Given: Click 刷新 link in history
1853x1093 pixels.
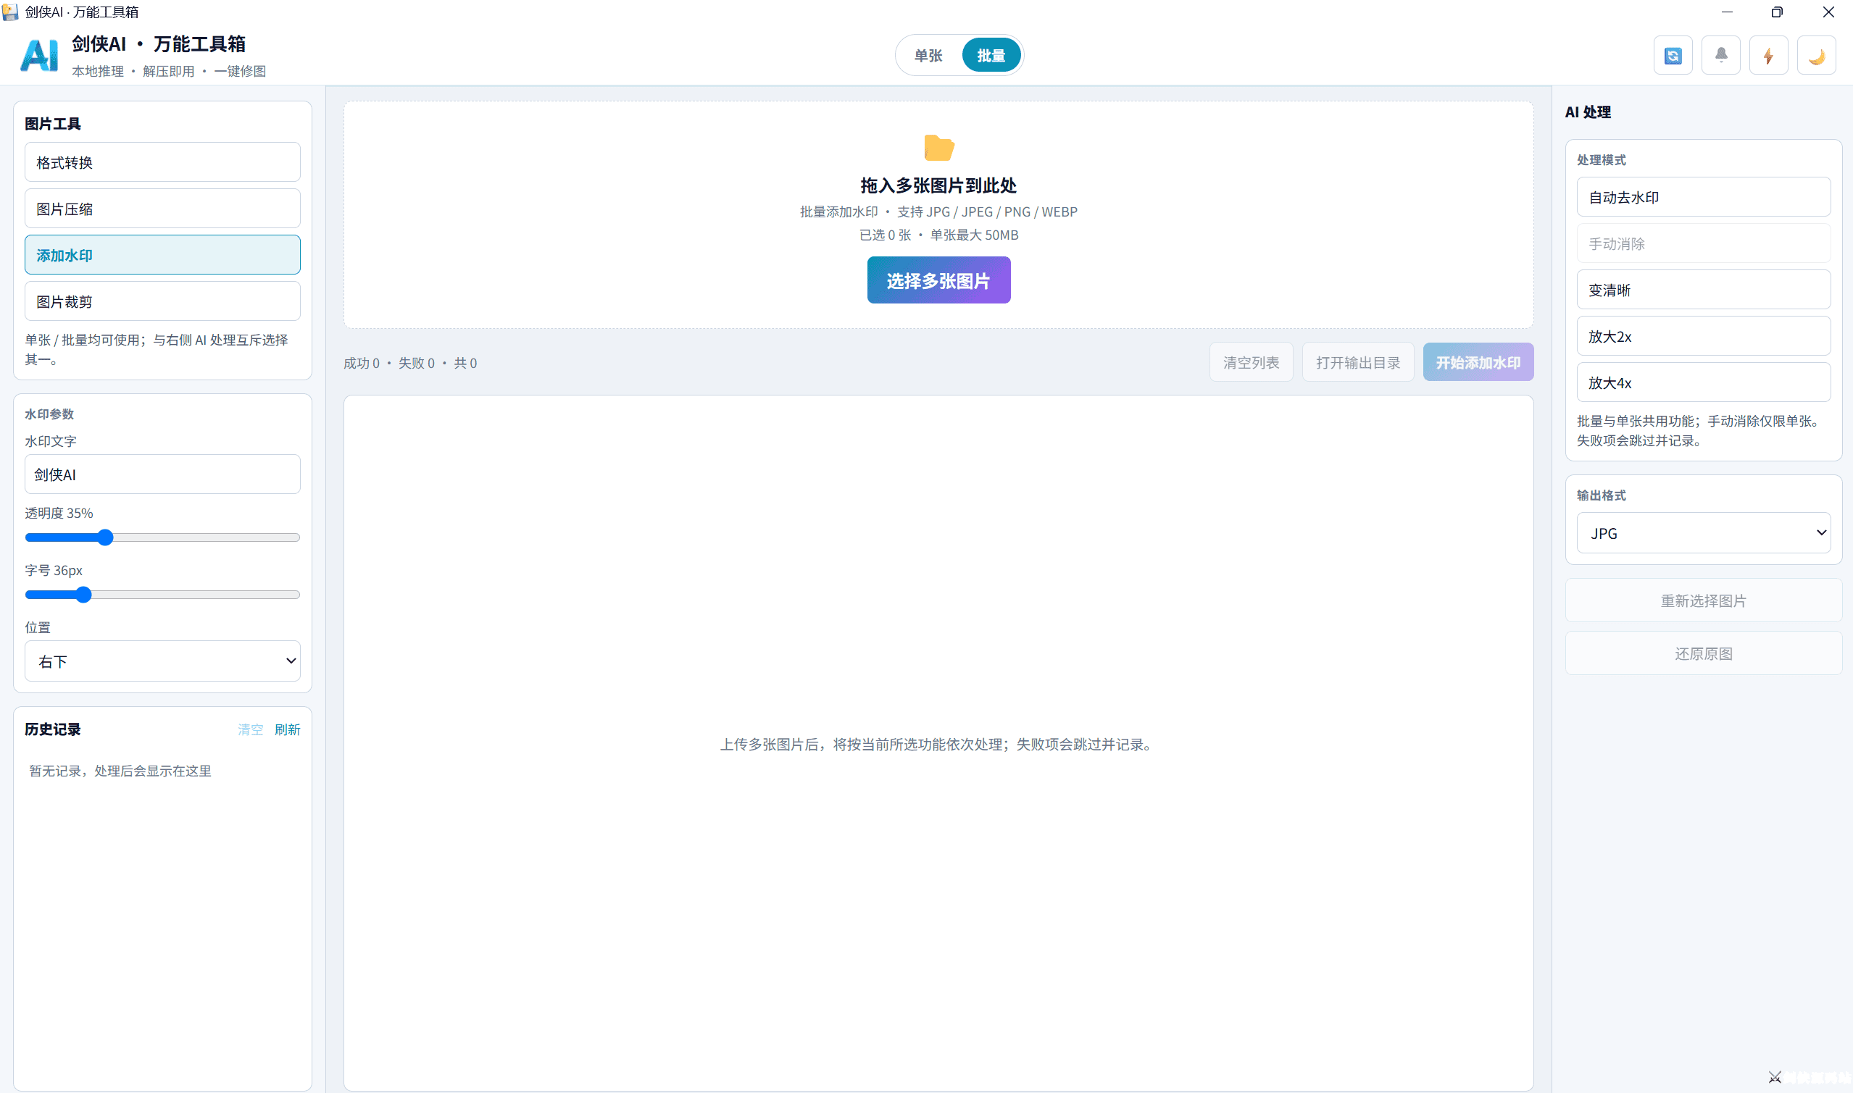Looking at the screenshot, I should (x=288, y=729).
